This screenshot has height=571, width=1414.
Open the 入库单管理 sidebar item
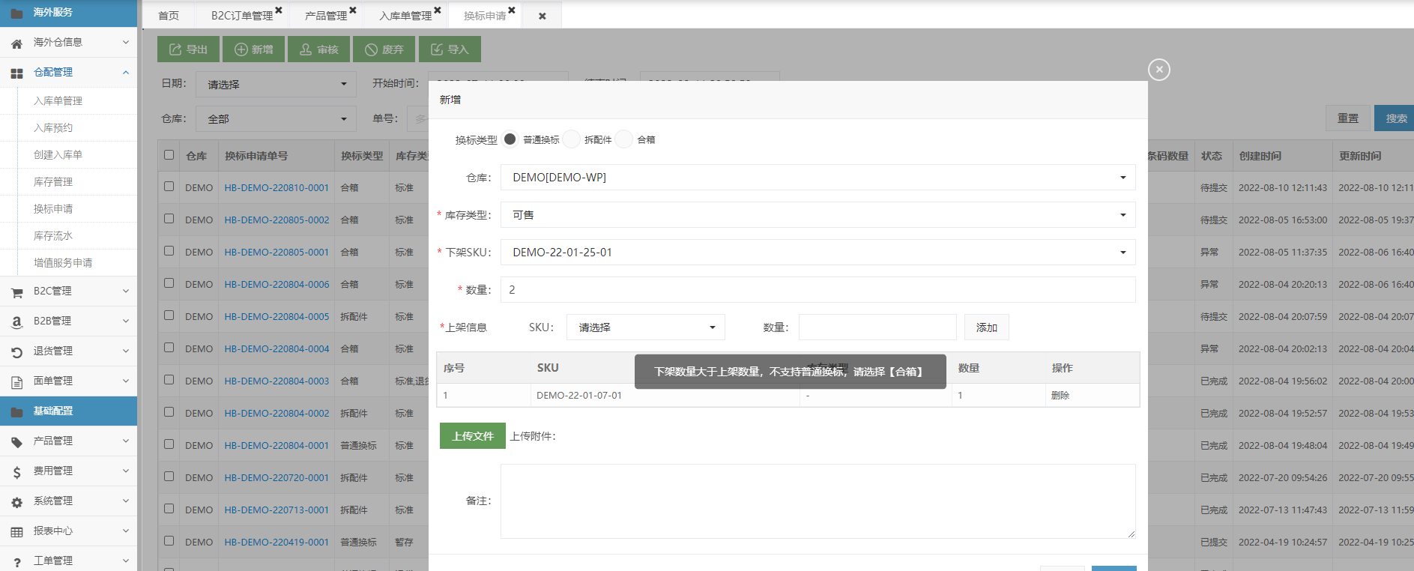click(x=58, y=101)
